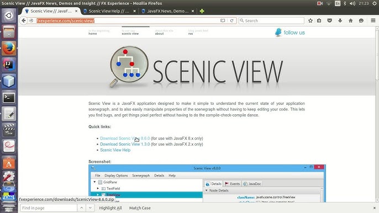
Task: Focus the Find in page field
Action: point(49,208)
